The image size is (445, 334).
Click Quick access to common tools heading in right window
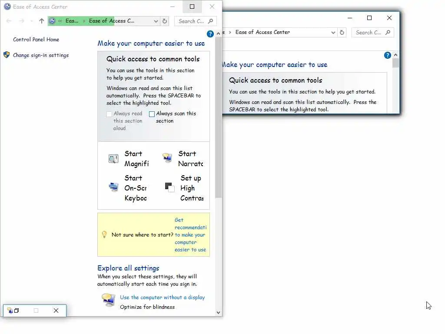point(276,80)
